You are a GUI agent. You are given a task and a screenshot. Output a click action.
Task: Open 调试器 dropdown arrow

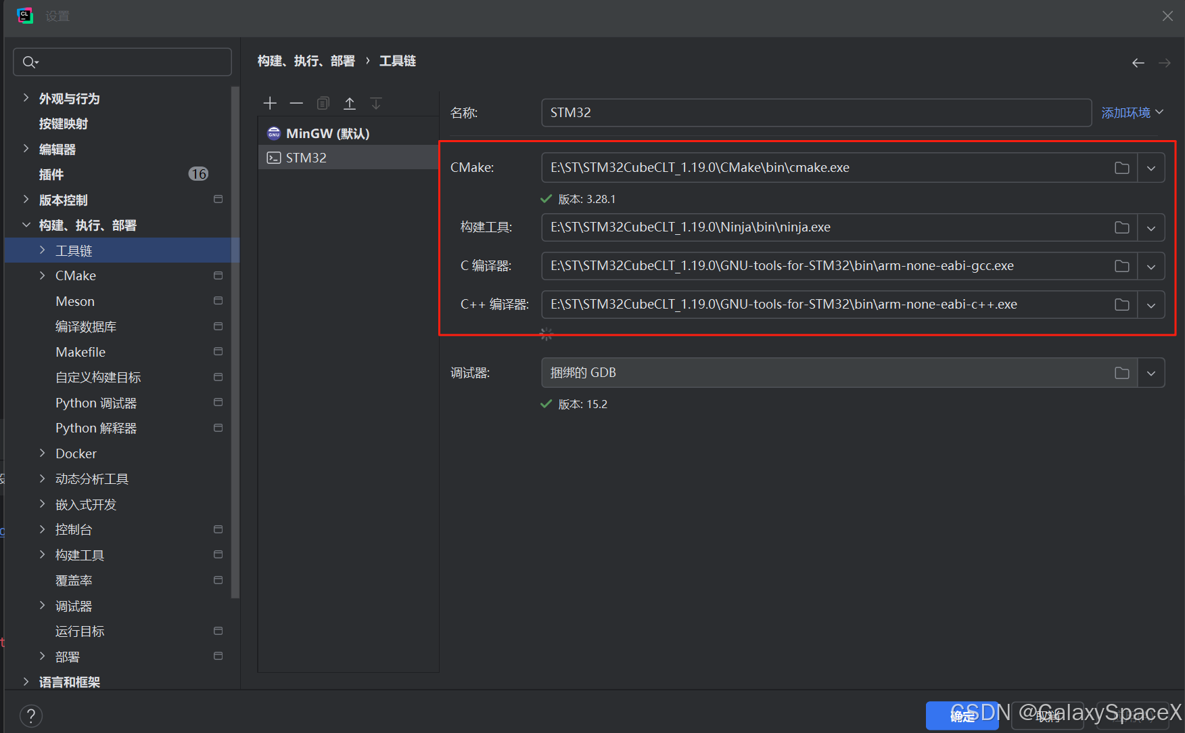[x=1151, y=373]
